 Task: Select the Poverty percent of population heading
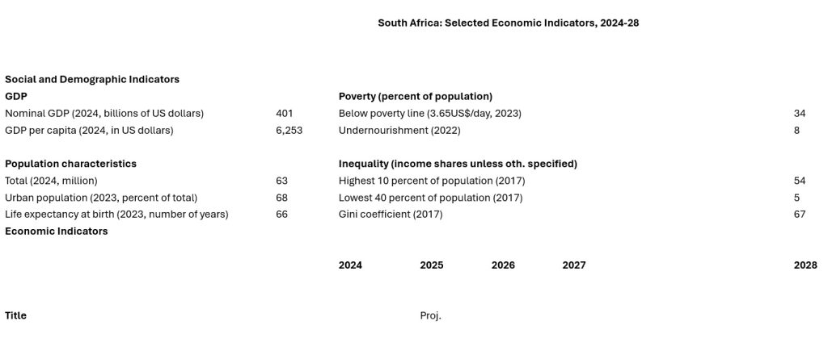coord(415,96)
